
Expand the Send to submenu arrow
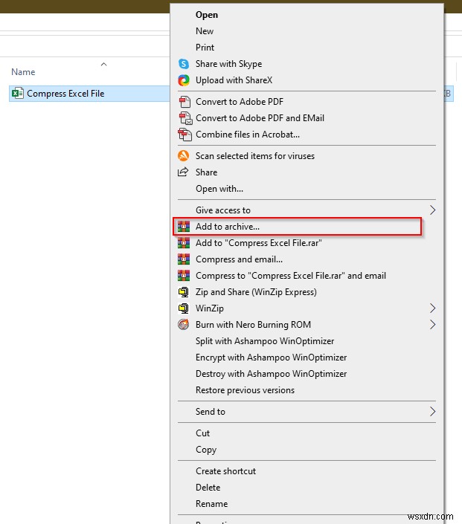pos(432,412)
